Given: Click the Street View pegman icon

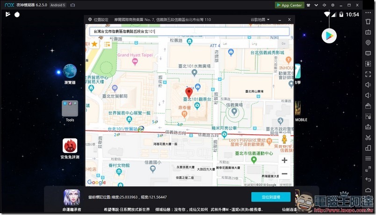Looking at the screenshot, I should [x=284, y=139].
